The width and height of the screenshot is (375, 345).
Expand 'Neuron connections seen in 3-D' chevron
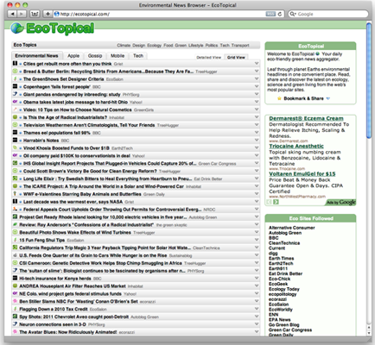(257, 324)
